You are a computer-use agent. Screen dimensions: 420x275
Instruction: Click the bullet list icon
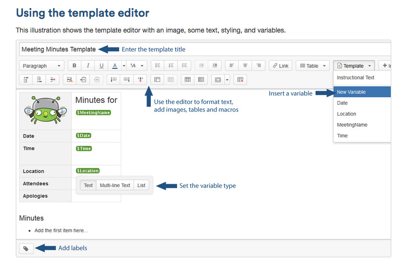(x=158, y=66)
